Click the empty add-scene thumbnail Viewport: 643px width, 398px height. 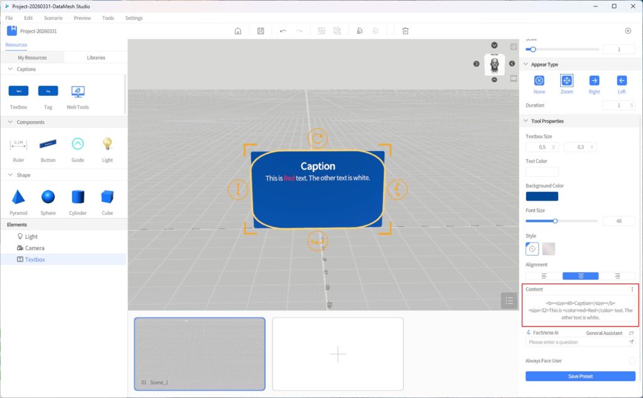[x=338, y=354]
